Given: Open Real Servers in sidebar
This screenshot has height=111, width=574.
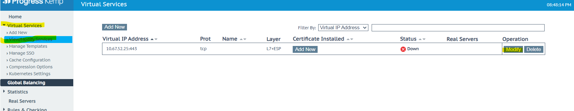Looking at the screenshot, I should (x=22, y=101).
